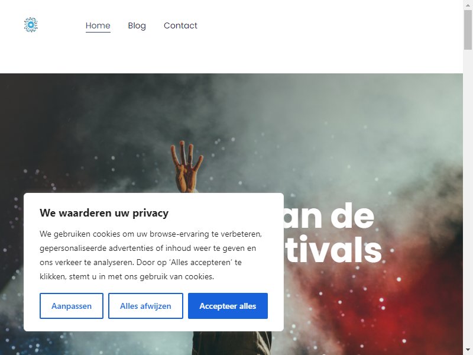The height and width of the screenshot is (355, 473).
Task: Click the scrollbar down arrow
Action: click(x=468, y=350)
